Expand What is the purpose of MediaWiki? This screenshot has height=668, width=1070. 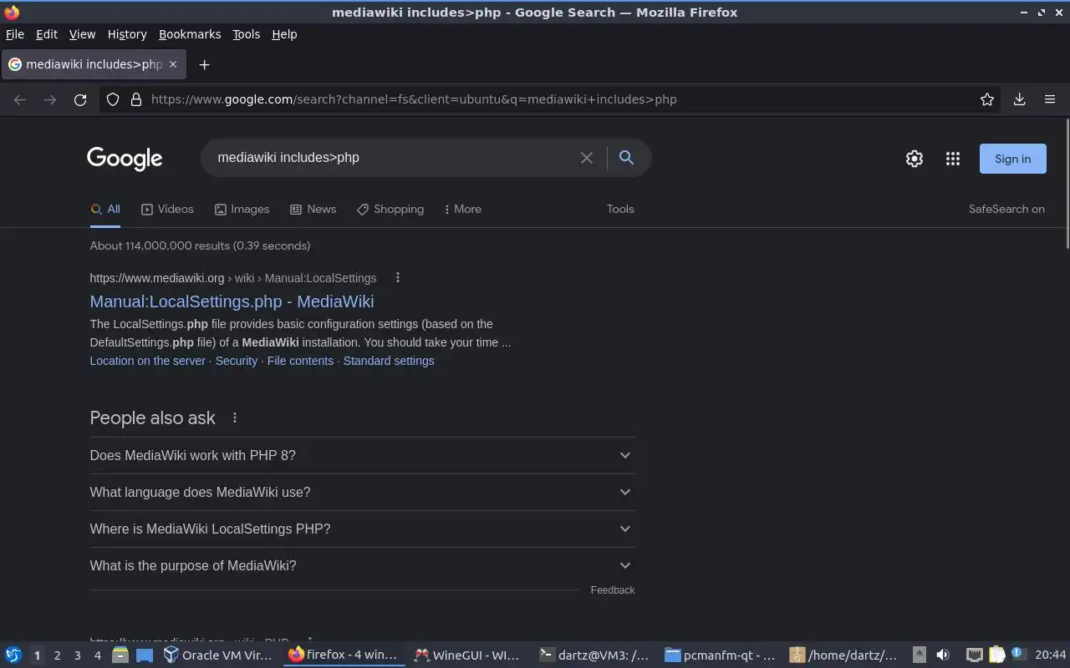pos(362,565)
